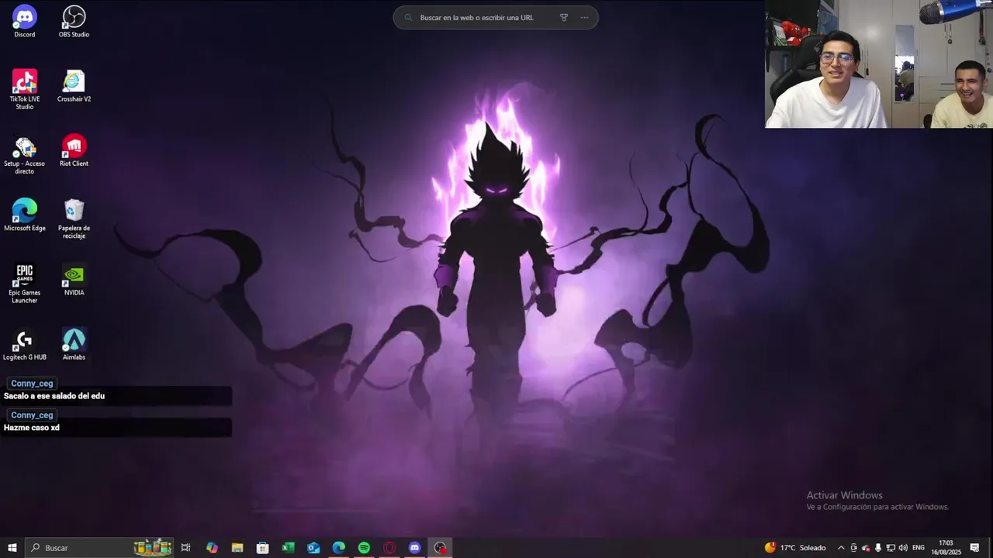Image resolution: width=993 pixels, height=558 pixels.
Task: Open the weather widget showing 17°C Soleado
Action: (795, 548)
